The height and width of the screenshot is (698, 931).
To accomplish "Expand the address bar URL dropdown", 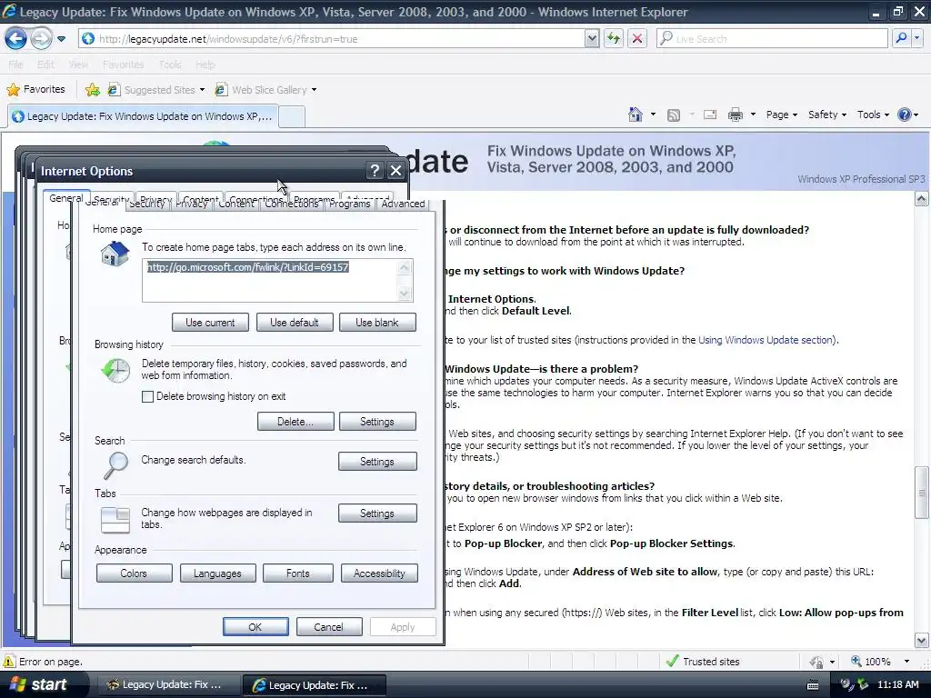I will coord(591,39).
